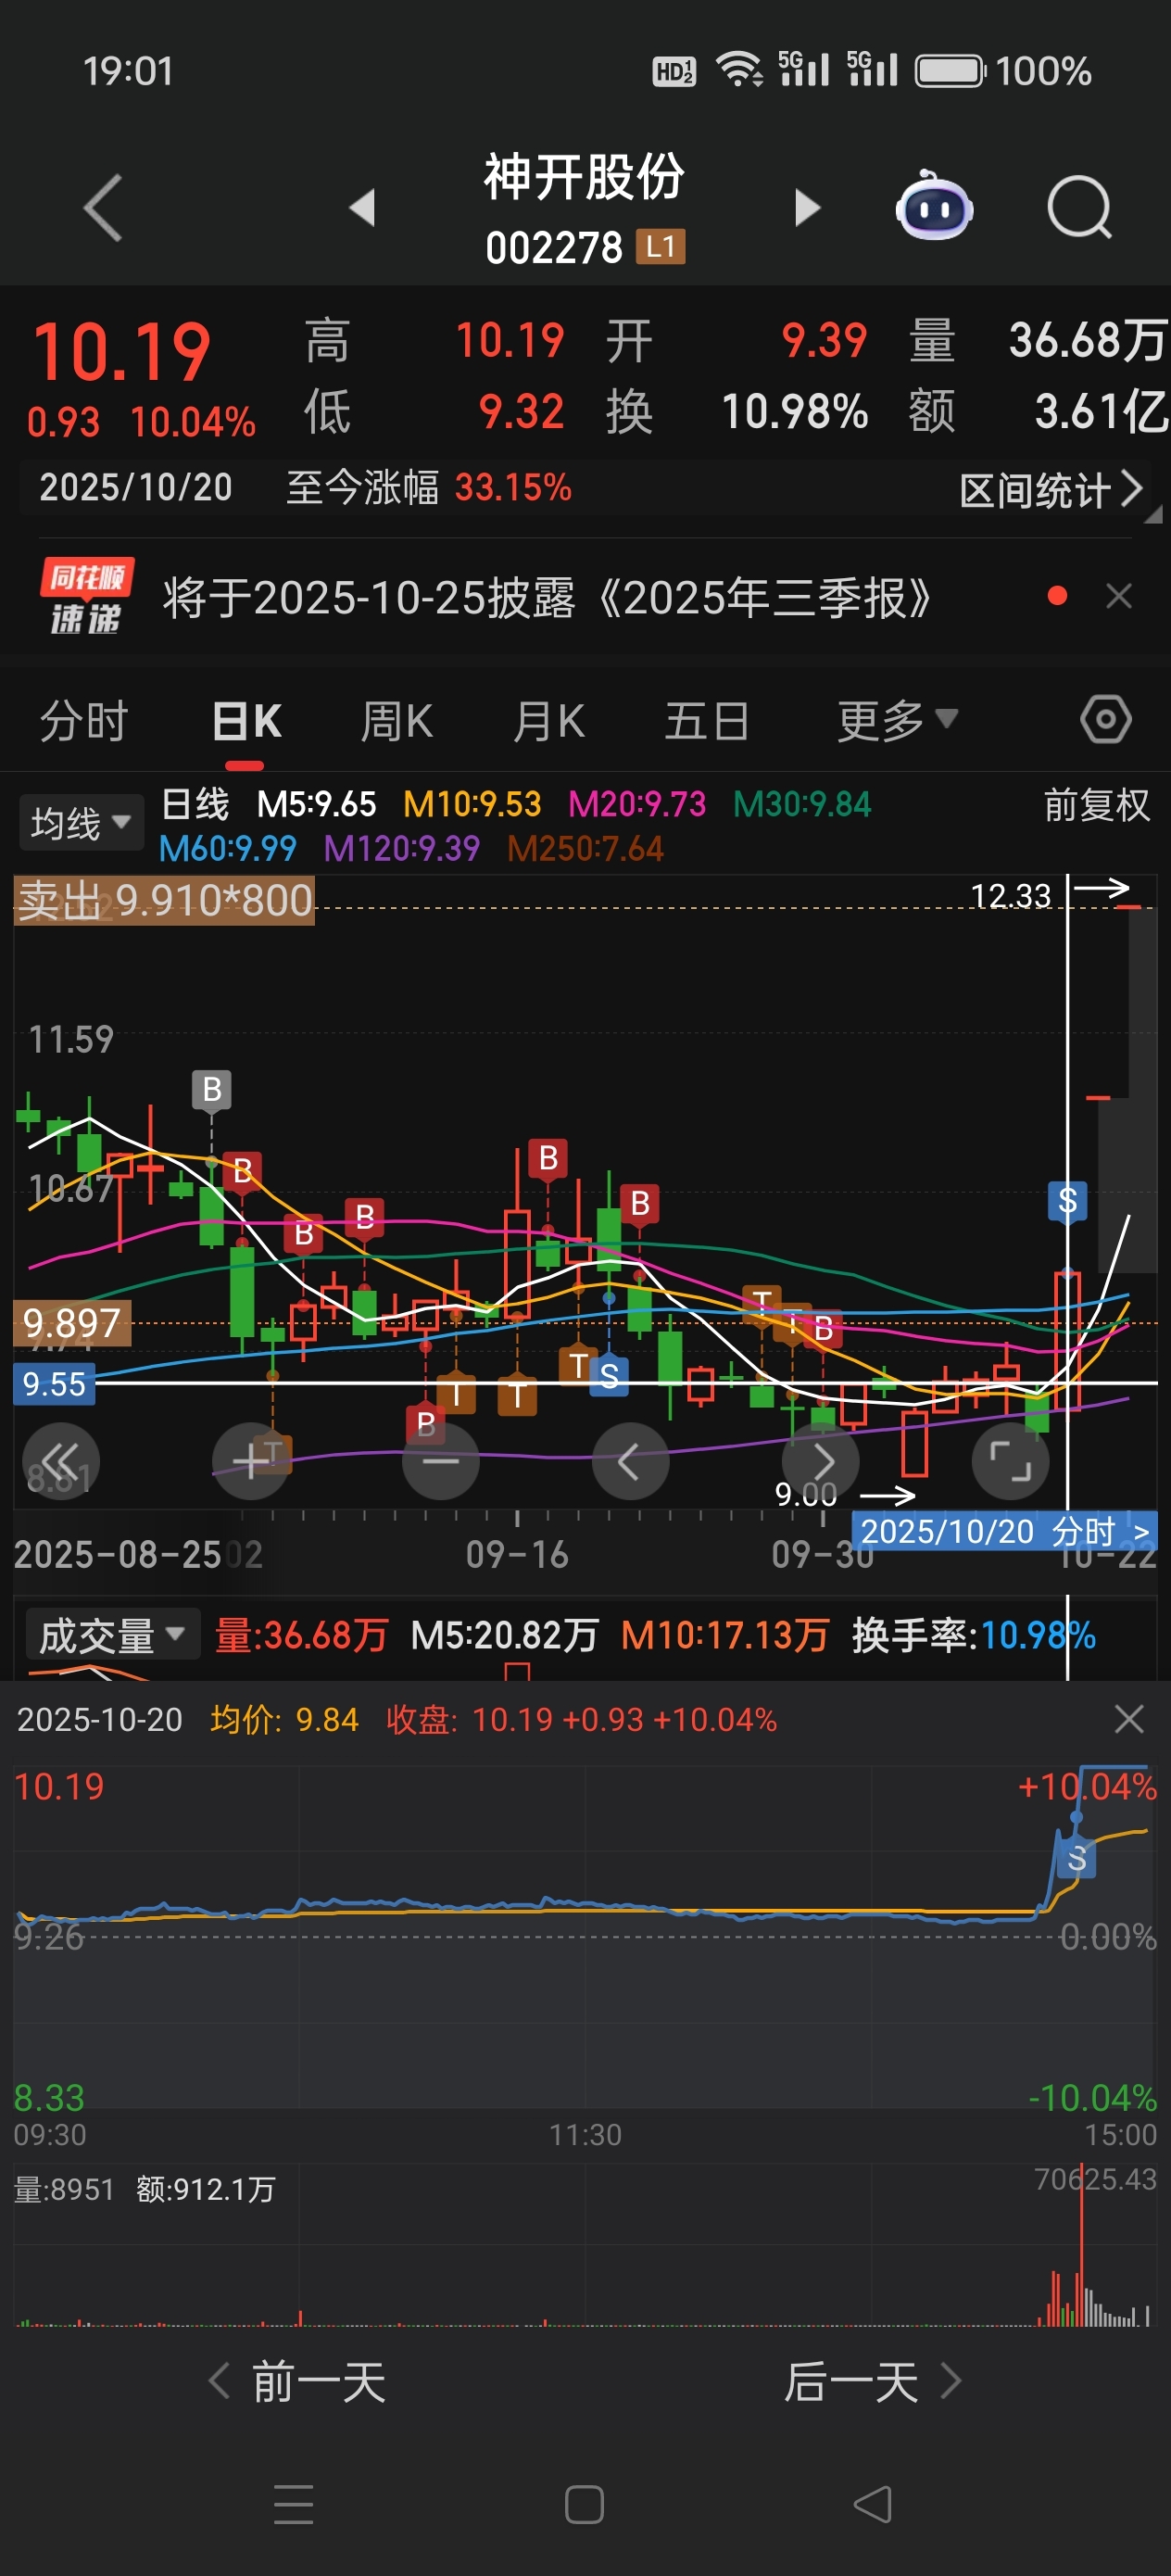Select the 日K tab
This screenshot has height=2576, width=1171.
pos(246,720)
